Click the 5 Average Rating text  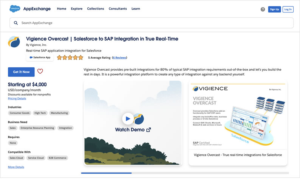pyautogui.click(x=99, y=58)
